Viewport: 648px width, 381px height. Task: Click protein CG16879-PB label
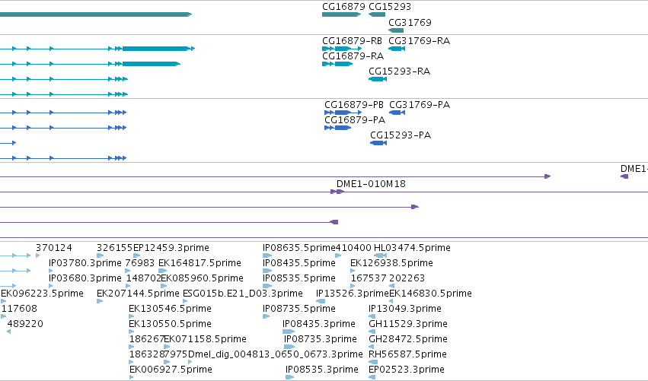point(354,105)
